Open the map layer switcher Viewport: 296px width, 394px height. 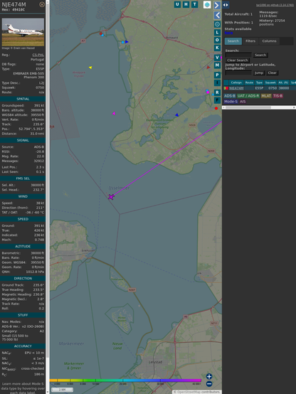[x=207, y=4]
